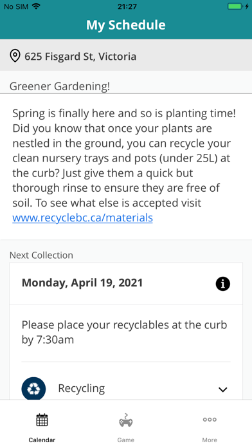Viewport: 252px width, 448px height.
Task: Tap the three-dots More icon
Action: [210, 420]
